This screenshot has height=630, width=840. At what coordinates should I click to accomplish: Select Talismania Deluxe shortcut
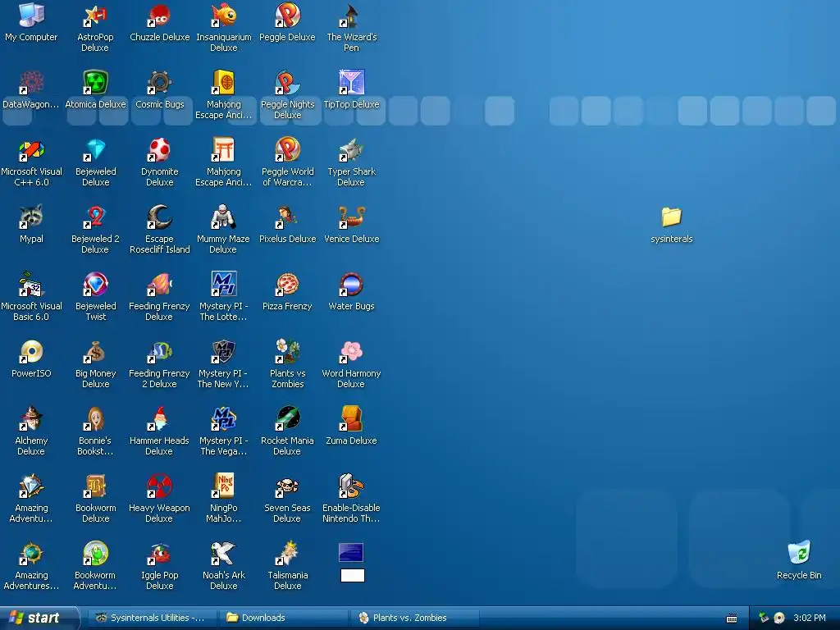[288, 554]
